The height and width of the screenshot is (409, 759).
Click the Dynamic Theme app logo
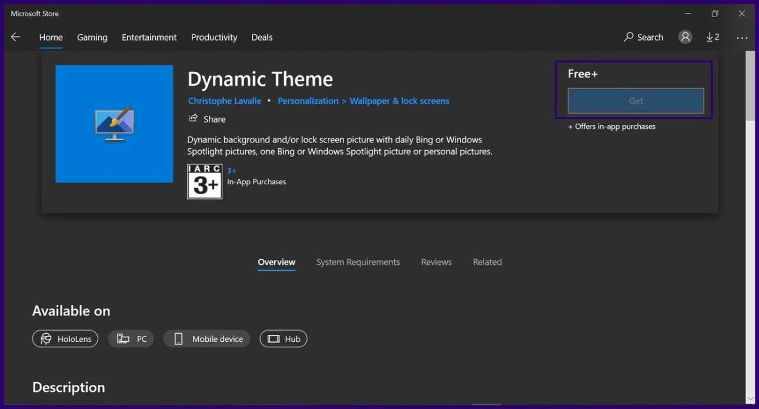(x=114, y=124)
